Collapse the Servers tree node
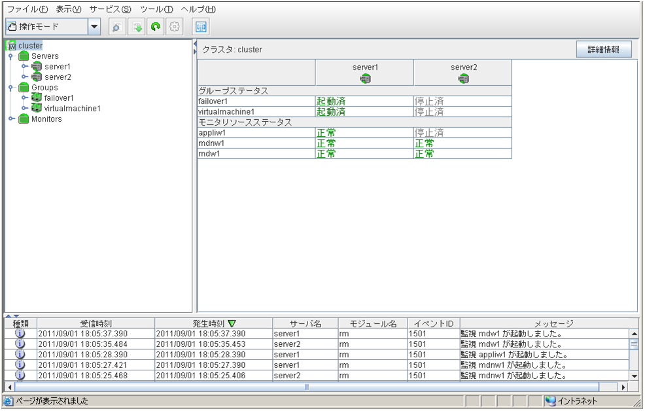The height and width of the screenshot is (411, 645). pos(11,56)
